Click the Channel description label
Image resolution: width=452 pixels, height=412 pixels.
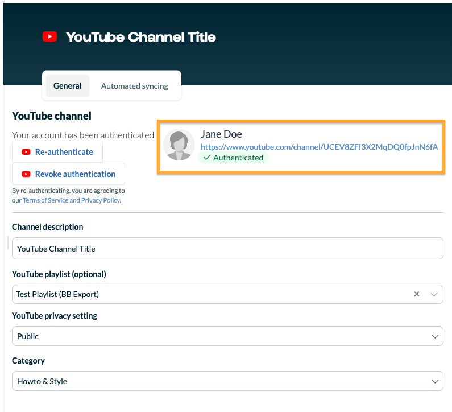(x=48, y=227)
